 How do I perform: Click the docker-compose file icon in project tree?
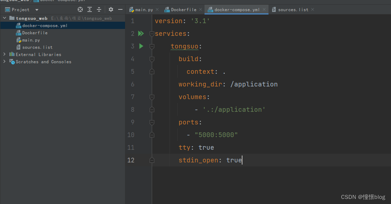pos(18,25)
